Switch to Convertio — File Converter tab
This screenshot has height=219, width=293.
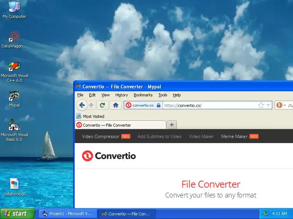point(120,125)
